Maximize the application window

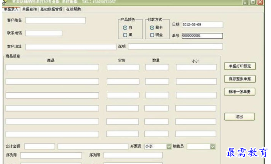tap(253, 2)
